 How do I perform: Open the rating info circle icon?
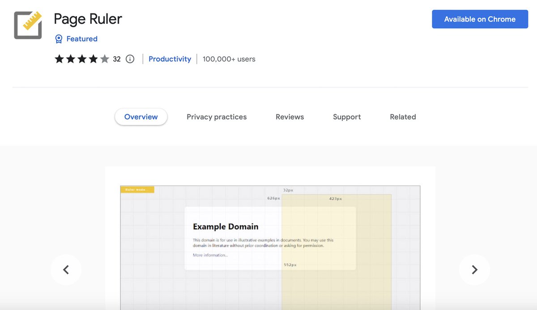coord(129,59)
